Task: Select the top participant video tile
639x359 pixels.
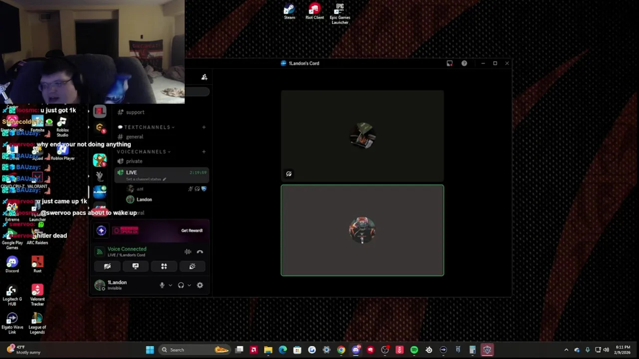Action: (362, 136)
